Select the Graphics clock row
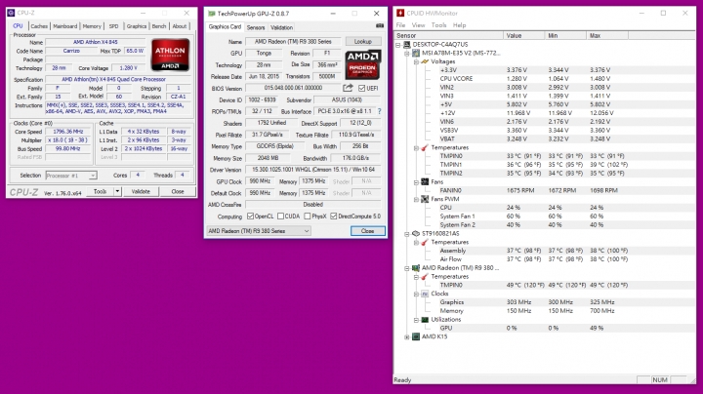 coord(544,302)
